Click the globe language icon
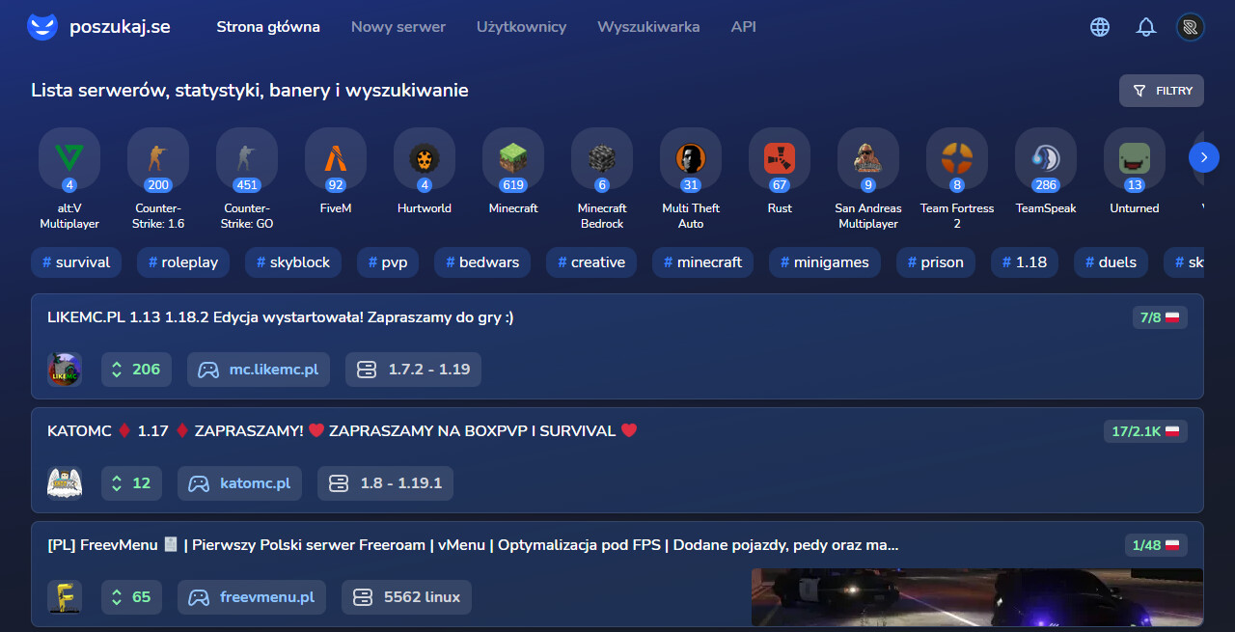Image resolution: width=1235 pixels, height=632 pixels. point(1100,27)
